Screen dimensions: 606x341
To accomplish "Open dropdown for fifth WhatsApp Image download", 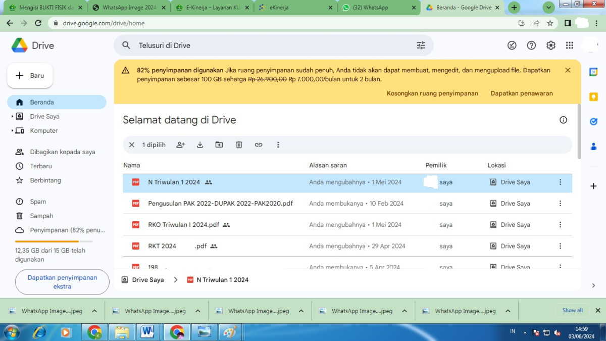I will (x=508, y=311).
